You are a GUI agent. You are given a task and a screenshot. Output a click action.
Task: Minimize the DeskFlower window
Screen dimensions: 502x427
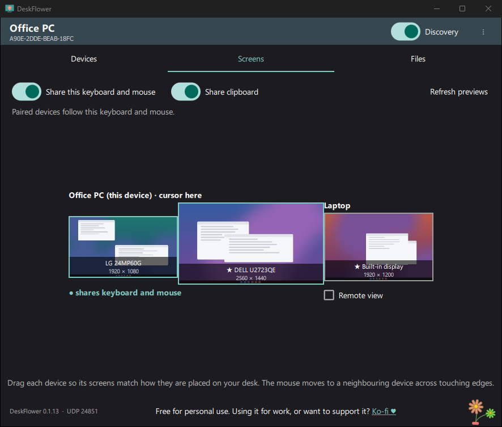[x=437, y=9]
